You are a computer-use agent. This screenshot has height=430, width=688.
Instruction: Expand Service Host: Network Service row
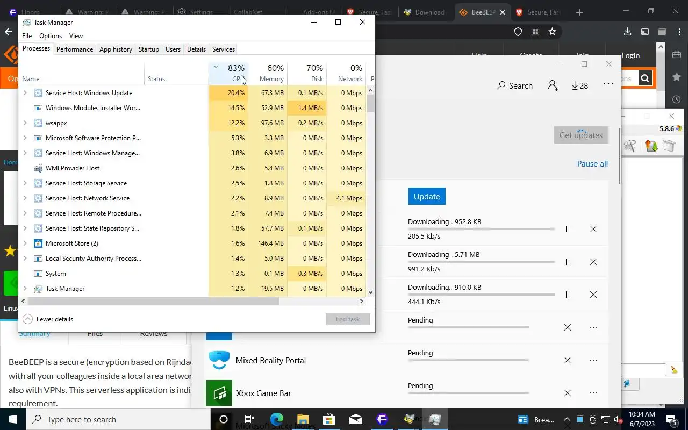tap(25, 198)
